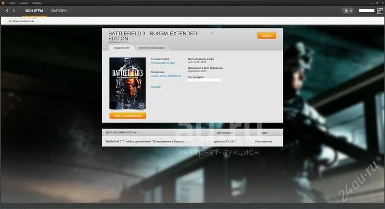Click the last played date августа 20, 2012
This screenshot has height=209, width=385.
point(197,62)
